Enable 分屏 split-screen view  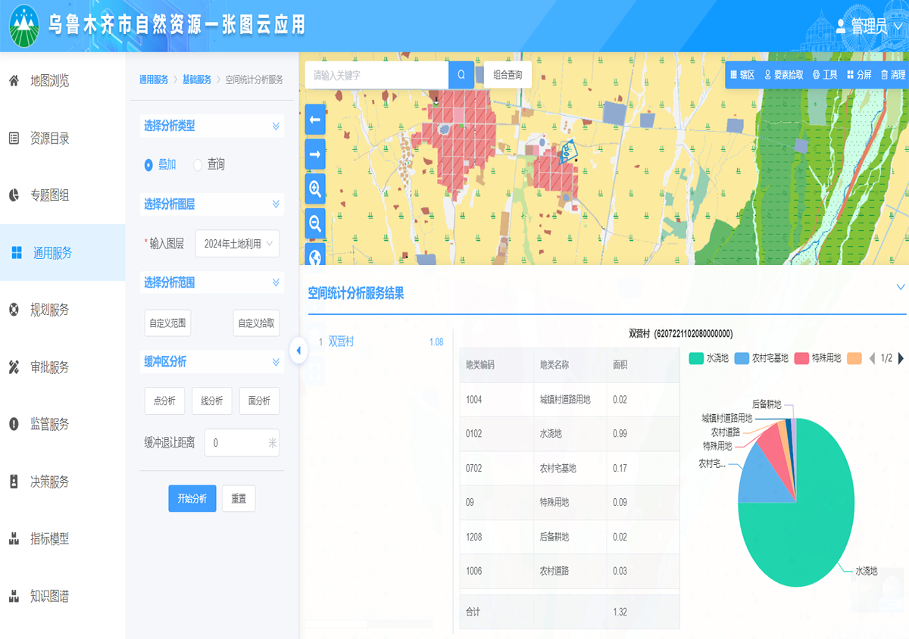coord(859,75)
